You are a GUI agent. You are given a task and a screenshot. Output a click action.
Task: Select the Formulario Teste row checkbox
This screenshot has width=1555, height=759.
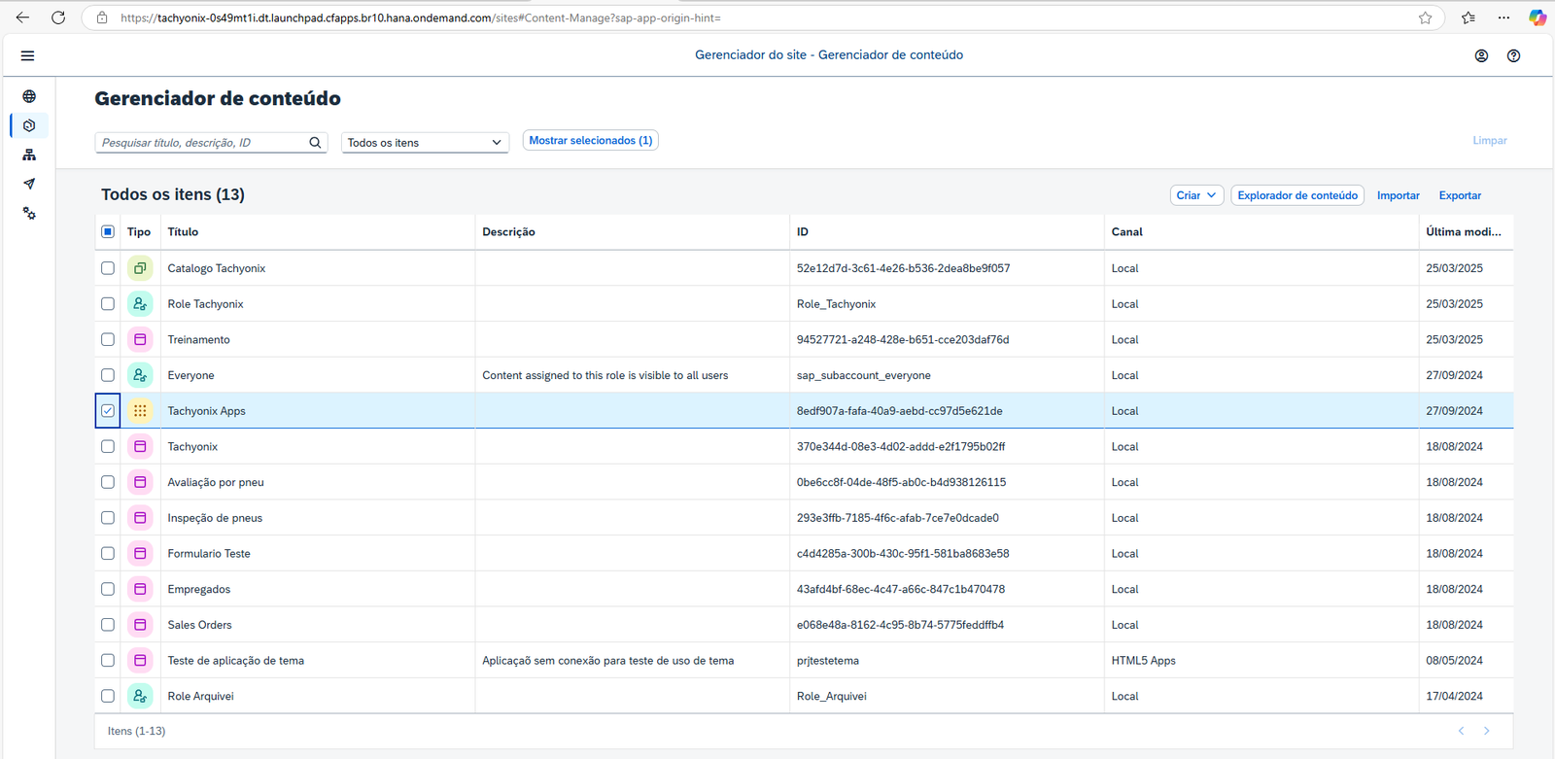[108, 553]
